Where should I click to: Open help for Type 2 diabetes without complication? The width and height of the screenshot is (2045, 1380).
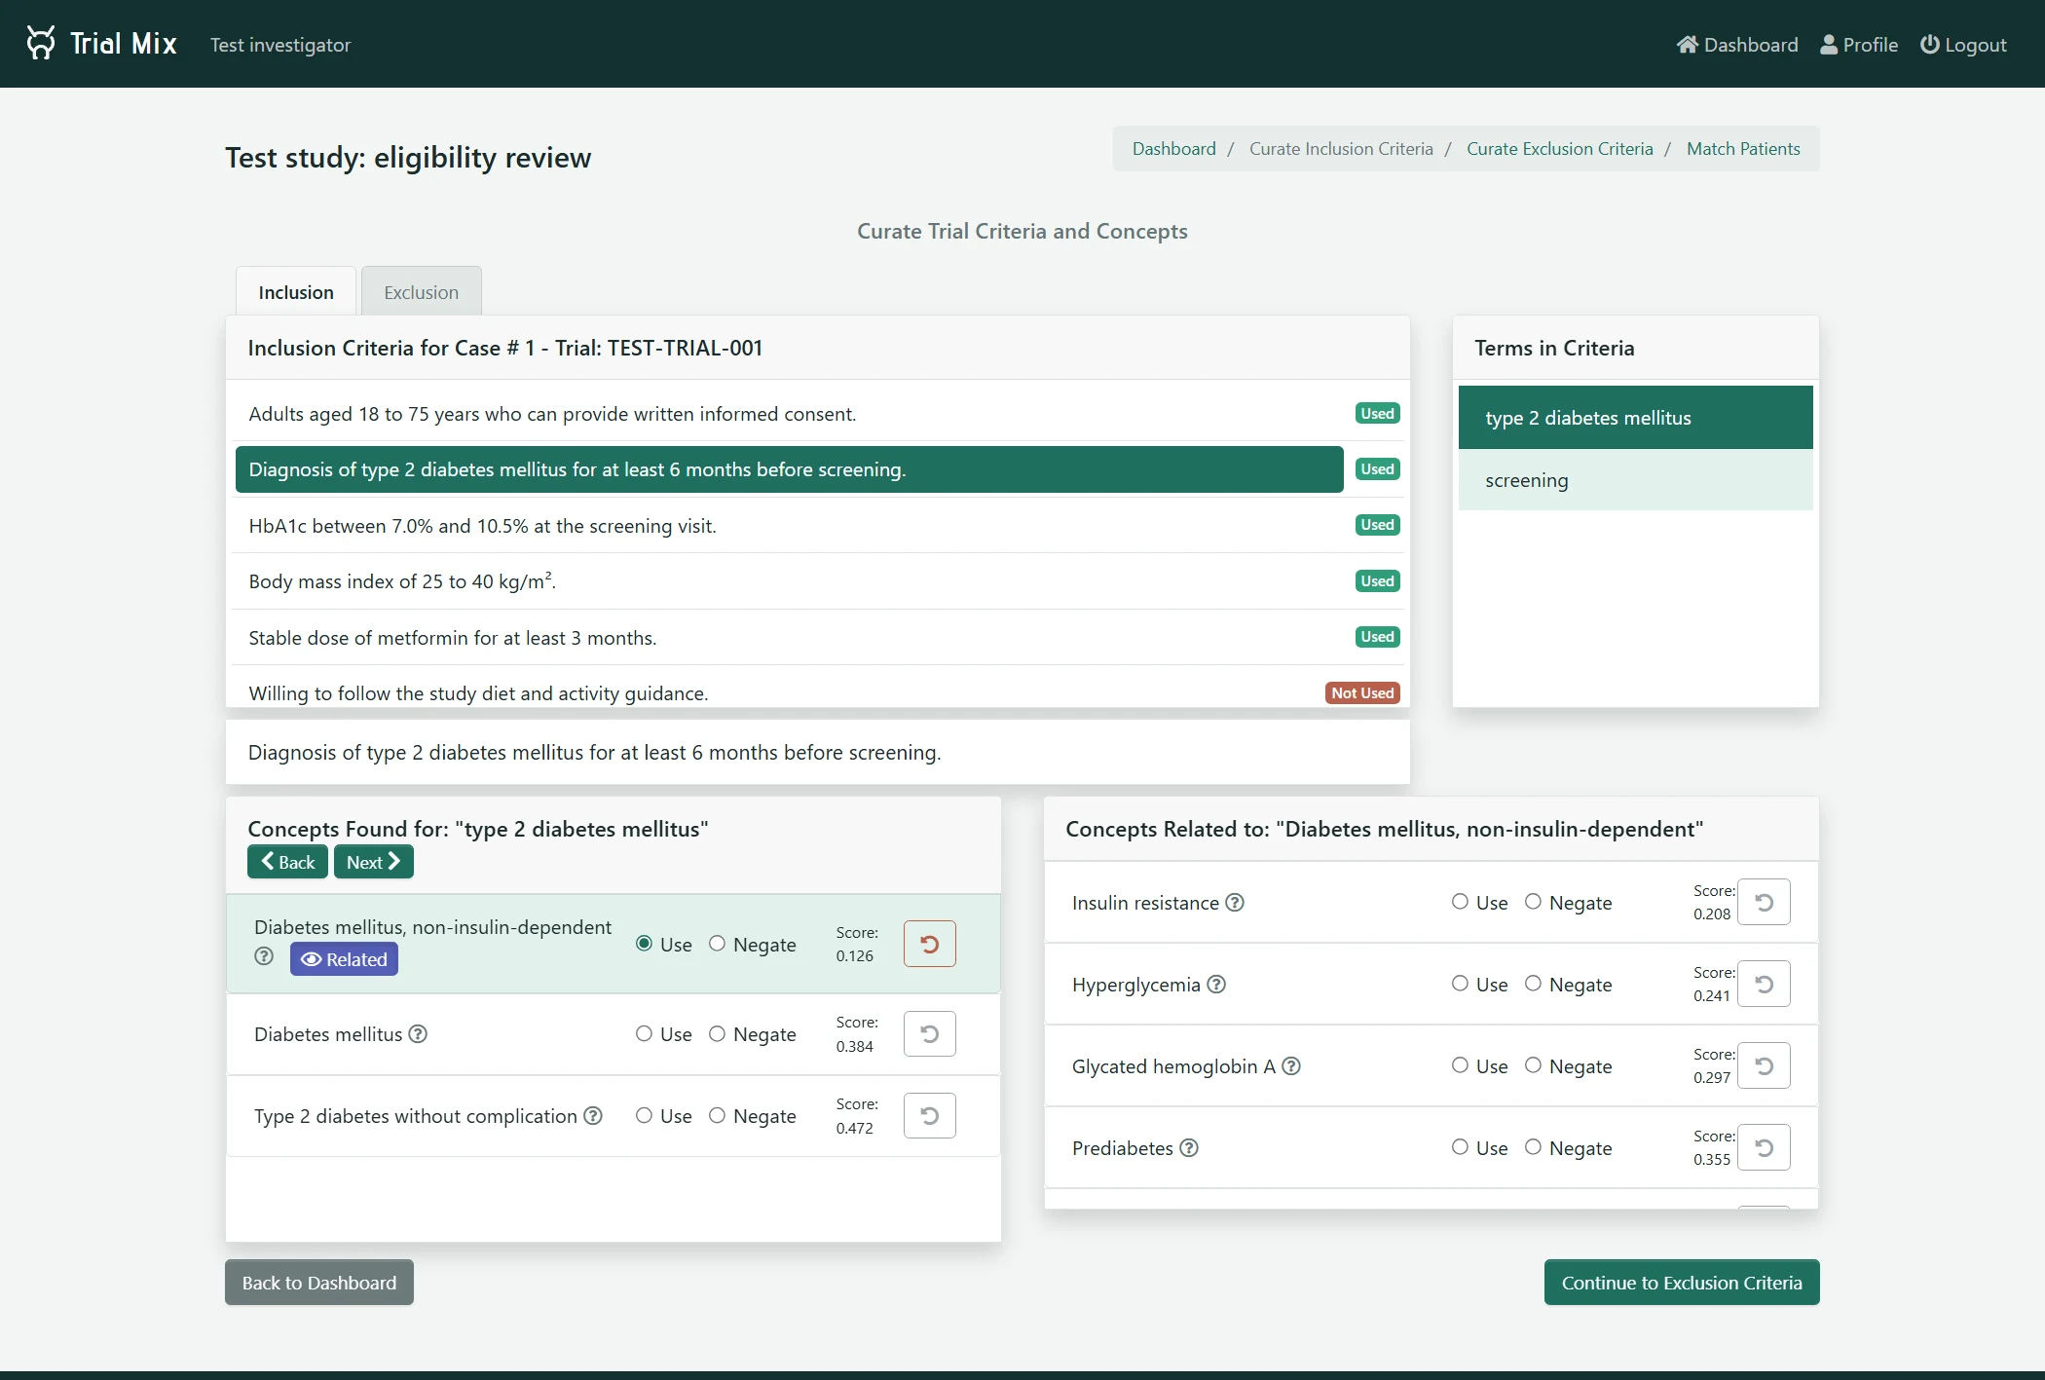pyautogui.click(x=593, y=1115)
